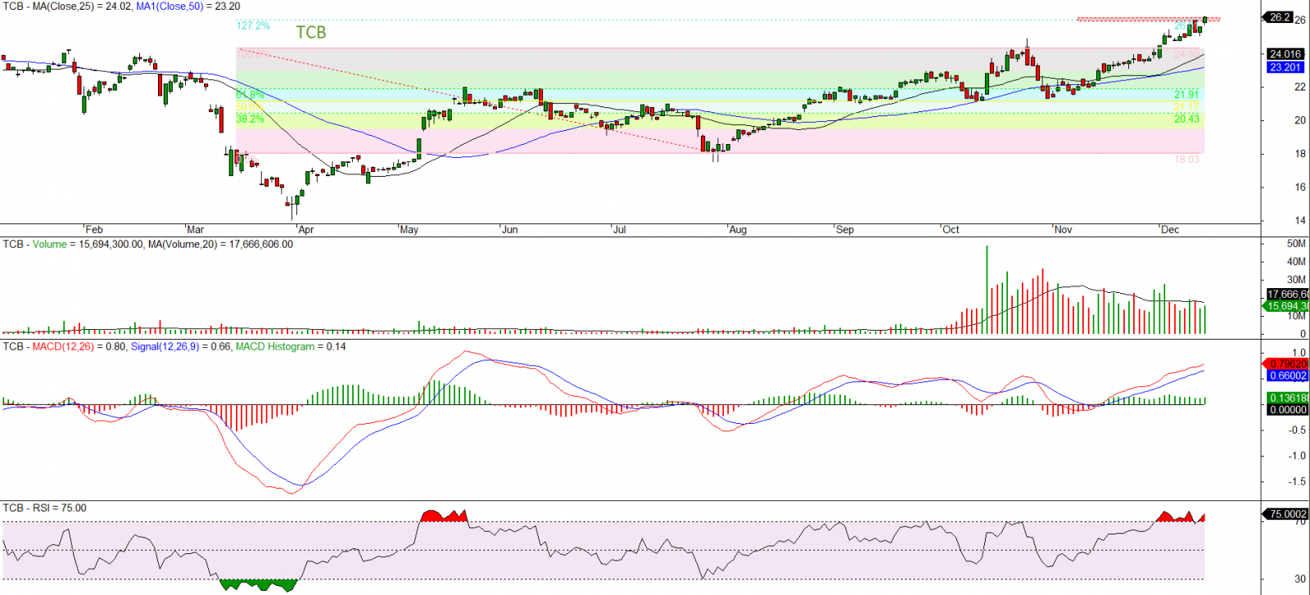Click the green 15,694,3 volume tag
The image size is (1310, 595).
coord(1287,306)
